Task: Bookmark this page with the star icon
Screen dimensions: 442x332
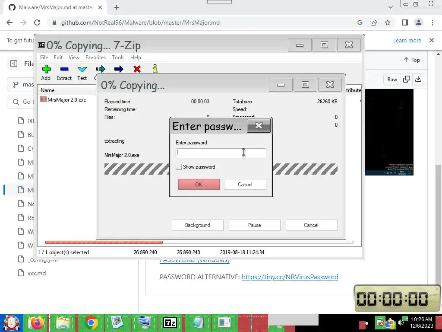Action: (x=388, y=22)
